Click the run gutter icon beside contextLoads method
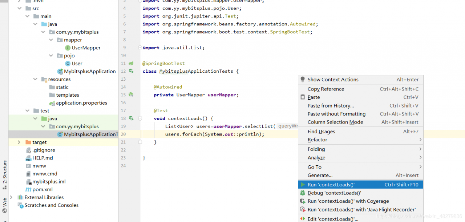This screenshot has width=465, height=222. [131, 118]
